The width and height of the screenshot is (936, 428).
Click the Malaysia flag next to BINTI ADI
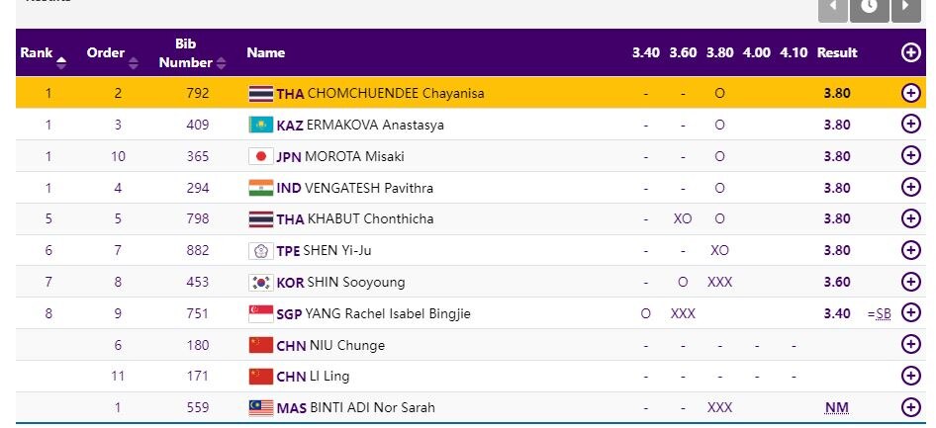pos(261,407)
